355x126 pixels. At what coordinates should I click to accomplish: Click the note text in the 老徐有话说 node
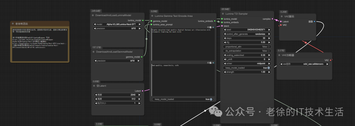click(x=40, y=38)
